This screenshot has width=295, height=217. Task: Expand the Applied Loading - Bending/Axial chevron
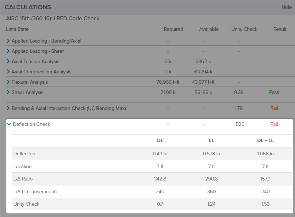pyautogui.click(x=8, y=41)
